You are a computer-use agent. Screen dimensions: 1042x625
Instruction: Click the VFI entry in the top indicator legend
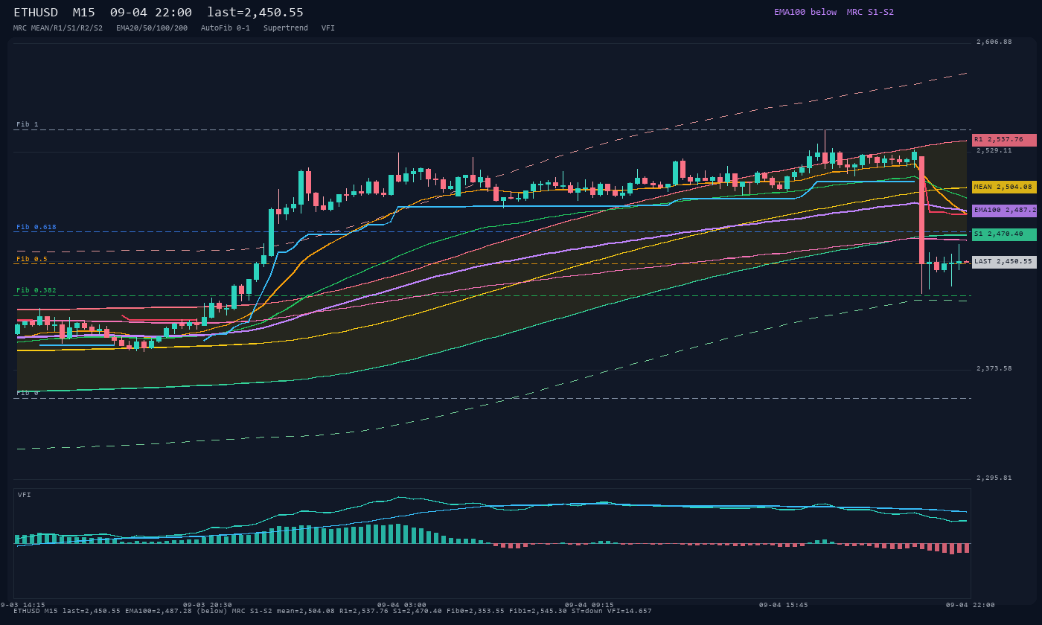[x=328, y=28]
